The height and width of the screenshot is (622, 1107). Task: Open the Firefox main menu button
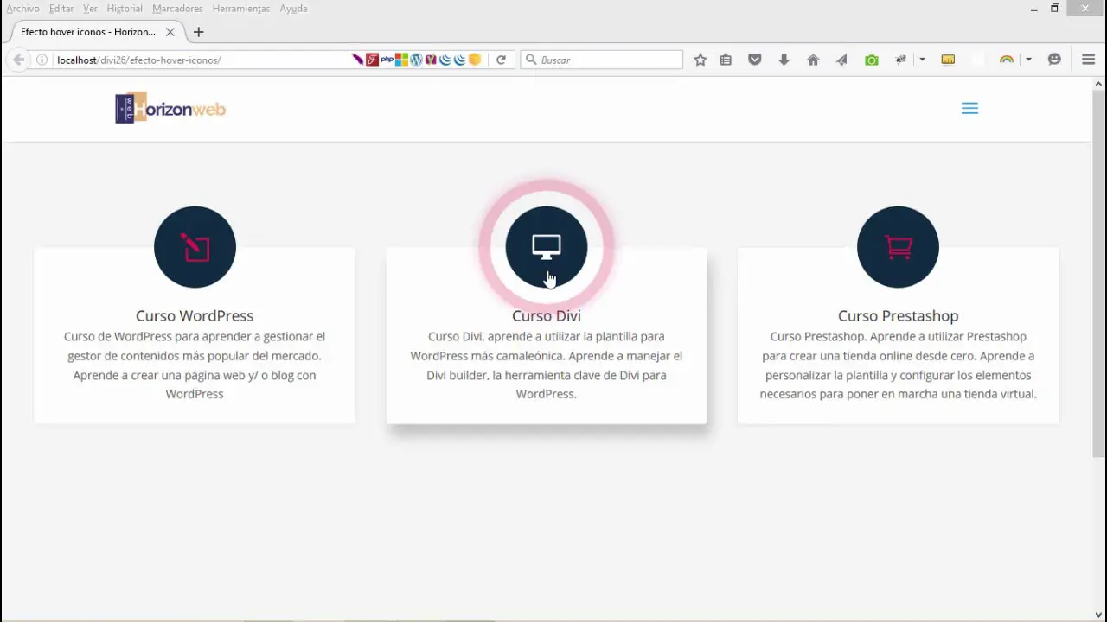click(1089, 60)
